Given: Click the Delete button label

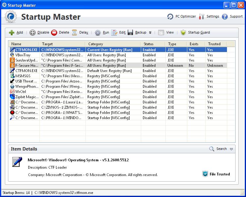Looking at the screenshot, I should (64, 32).
